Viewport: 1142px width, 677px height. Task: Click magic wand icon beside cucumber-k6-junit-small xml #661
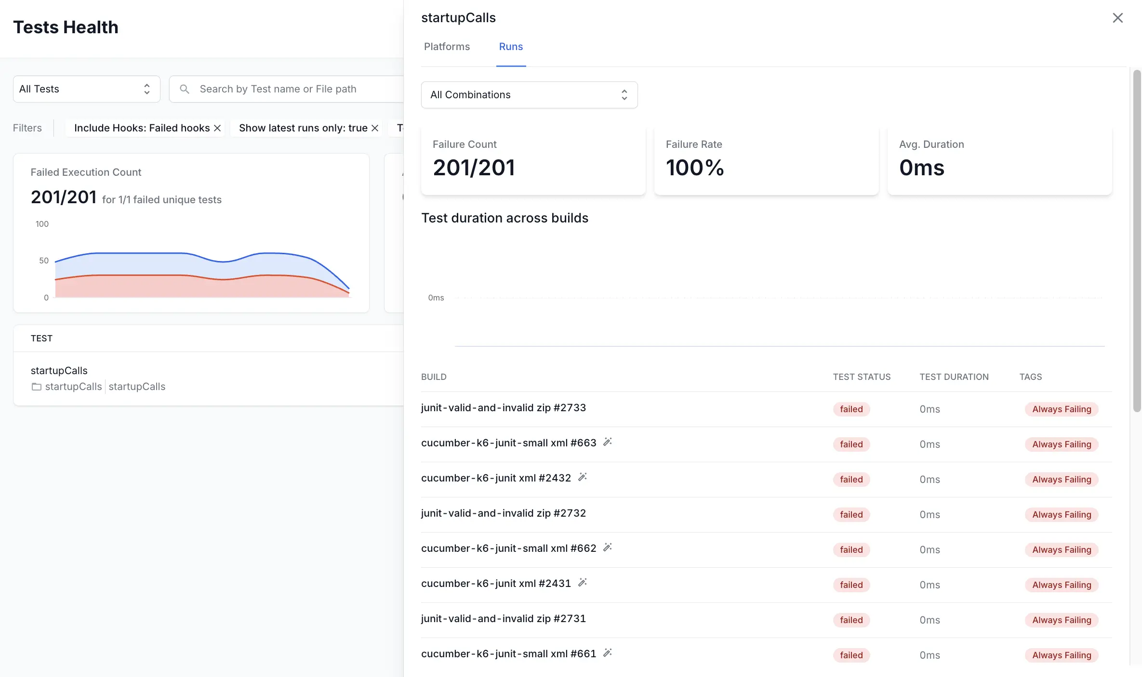(x=608, y=653)
